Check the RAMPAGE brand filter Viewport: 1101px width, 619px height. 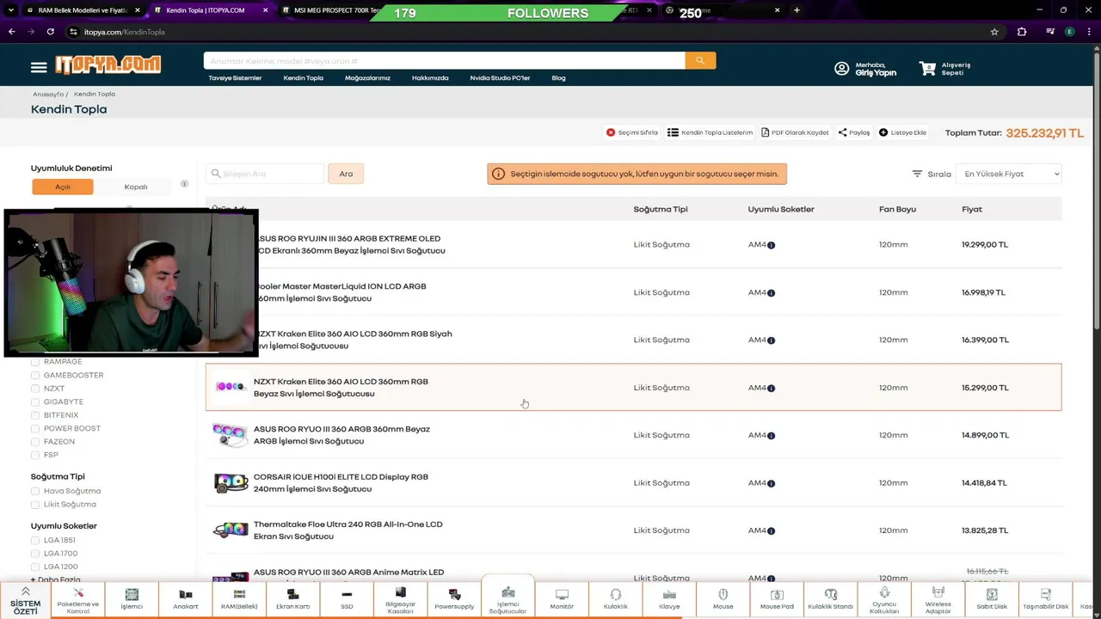[x=35, y=362]
